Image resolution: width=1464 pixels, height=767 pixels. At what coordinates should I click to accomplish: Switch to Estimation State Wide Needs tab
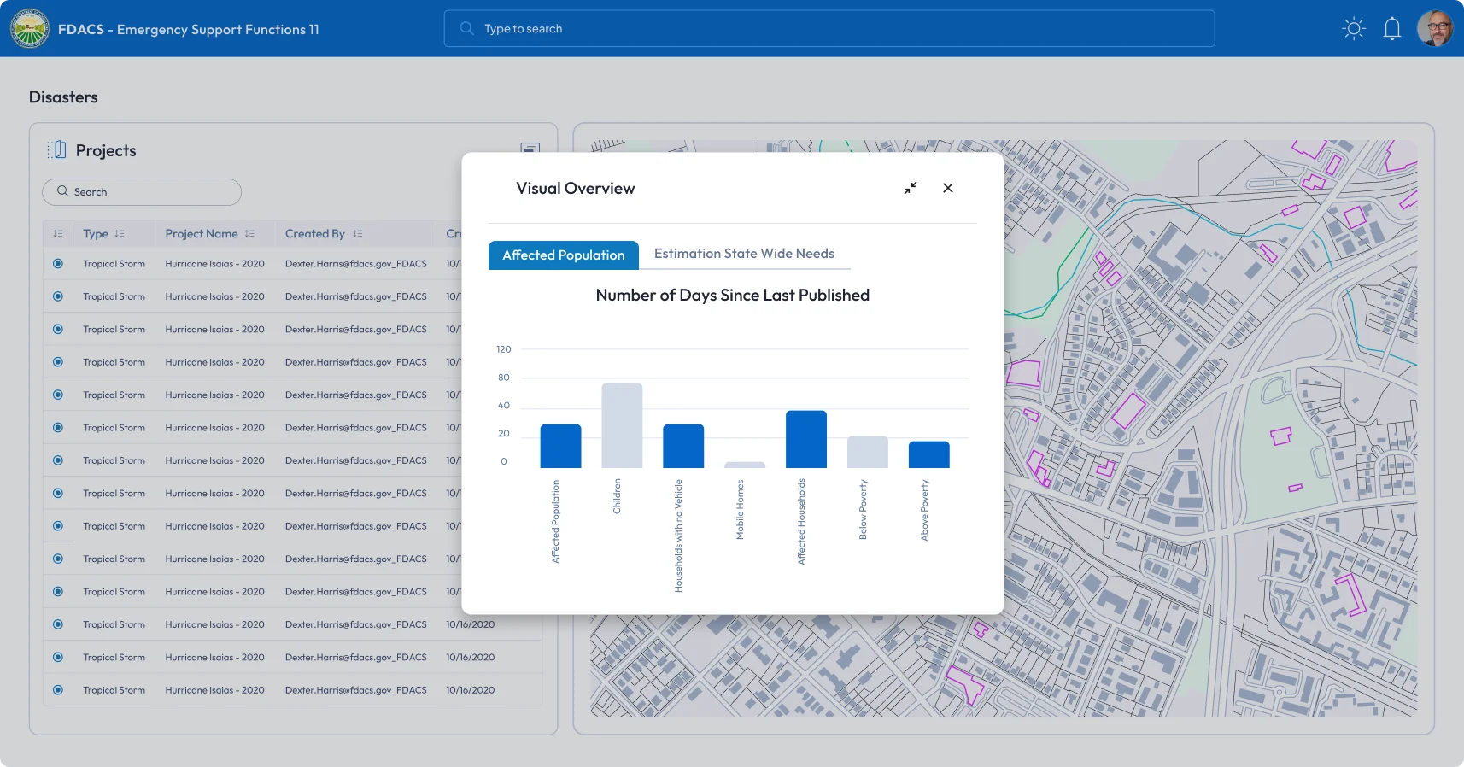click(743, 254)
